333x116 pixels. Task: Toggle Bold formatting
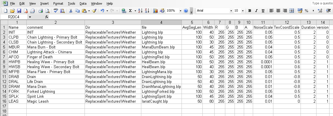click(x=250, y=11)
